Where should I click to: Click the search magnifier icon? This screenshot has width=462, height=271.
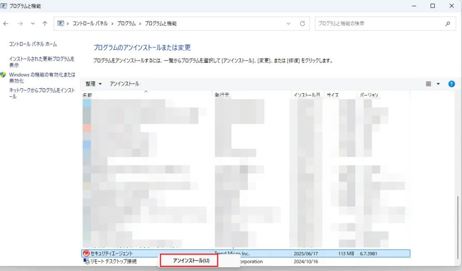click(448, 23)
